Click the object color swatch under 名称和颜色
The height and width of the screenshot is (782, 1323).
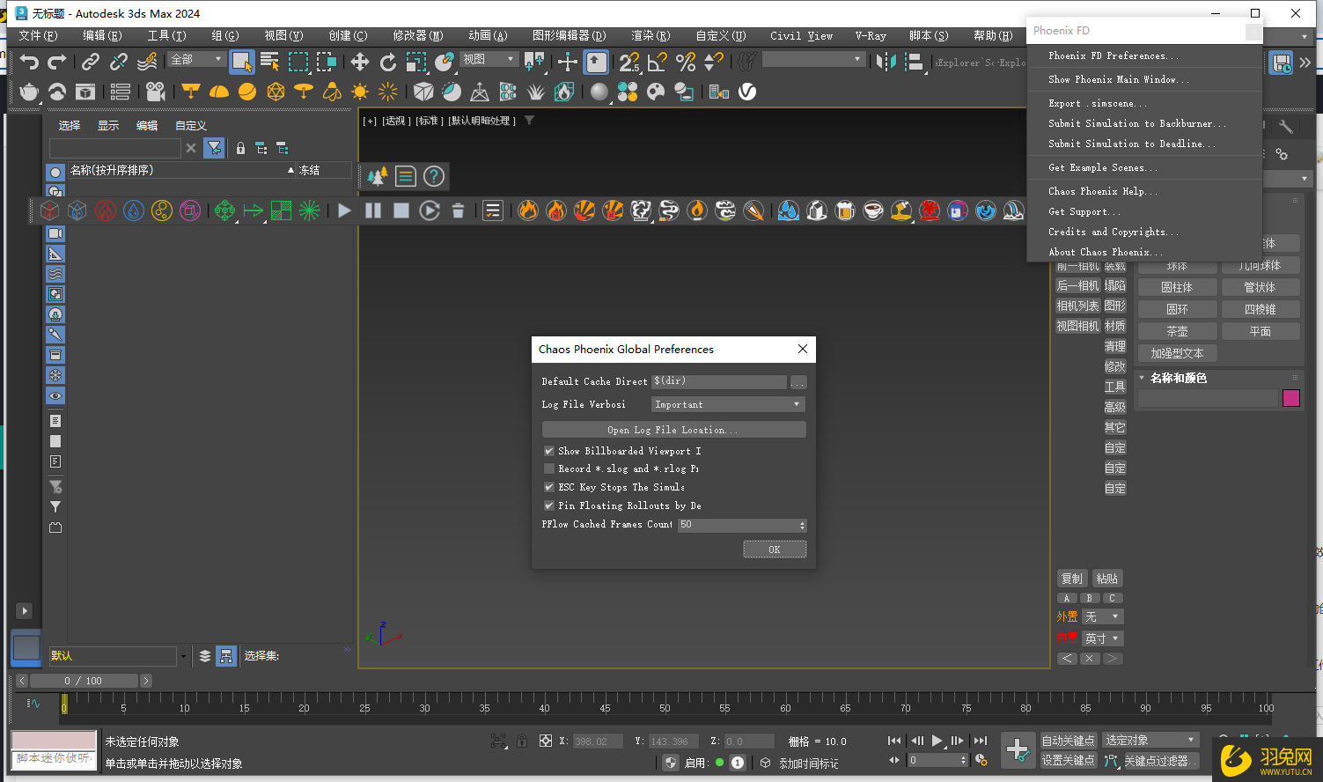pos(1290,398)
